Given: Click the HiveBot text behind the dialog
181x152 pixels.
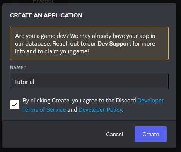Looking at the screenshot, I should coord(43,2).
